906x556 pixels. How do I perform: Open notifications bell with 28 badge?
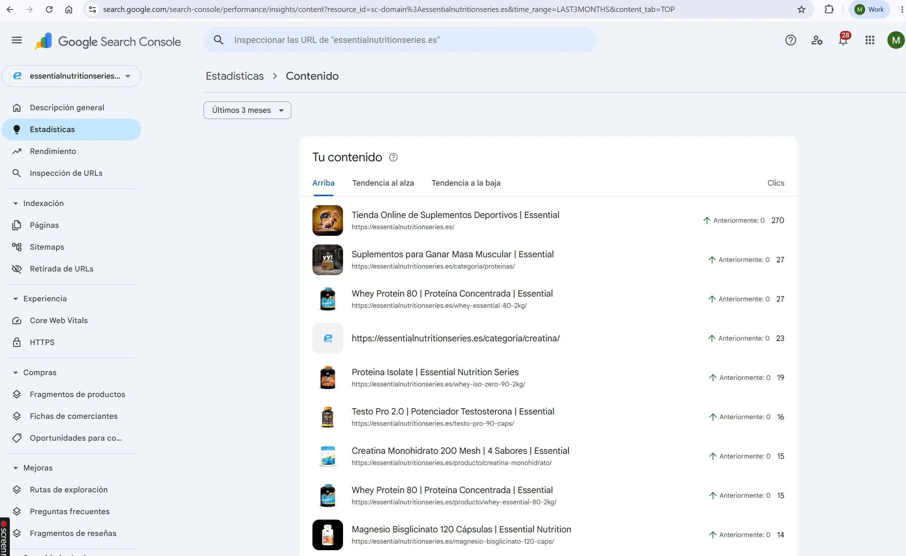(843, 39)
